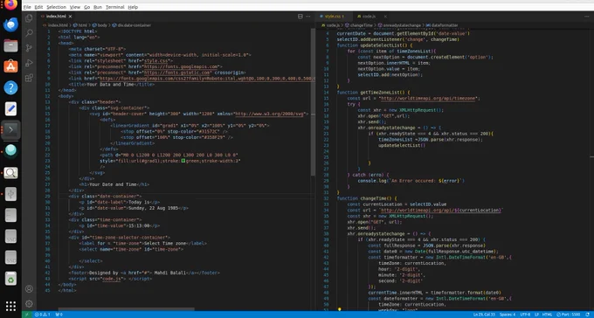
Task: Show Applications grid in the dock
Action: point(10,306)
